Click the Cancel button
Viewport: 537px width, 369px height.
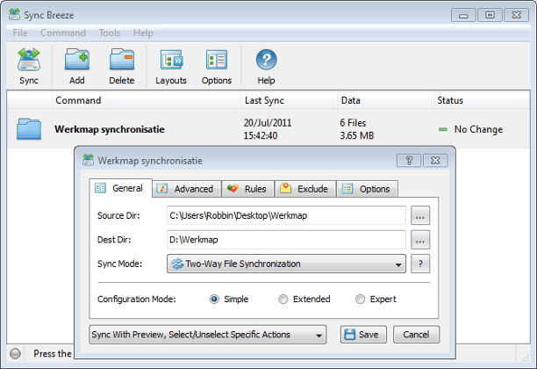tap(416, 335)
